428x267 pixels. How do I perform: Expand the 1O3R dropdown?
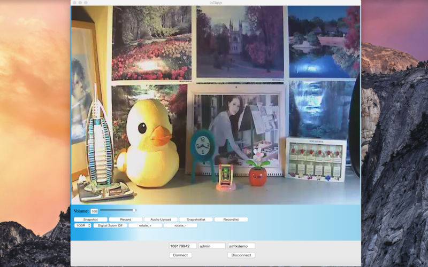82,225
